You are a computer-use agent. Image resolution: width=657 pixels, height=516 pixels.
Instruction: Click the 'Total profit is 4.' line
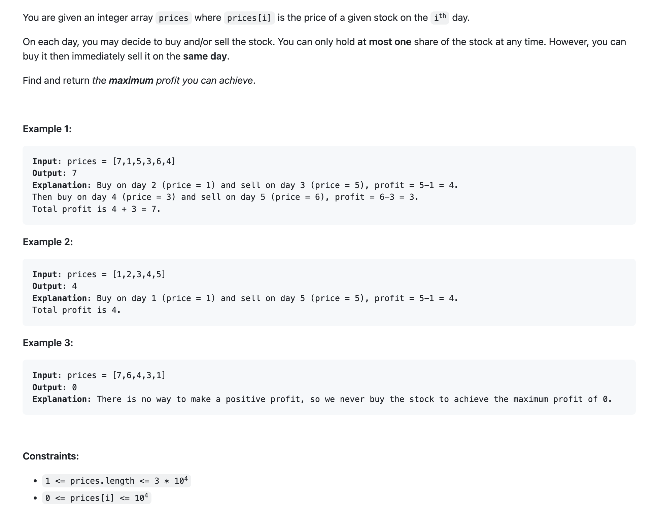76,310
